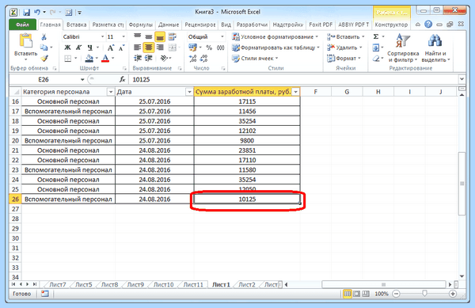Toggle wrap text button
Image resolution: width=475 pixels, height=308 pixels.
[172, 37]
